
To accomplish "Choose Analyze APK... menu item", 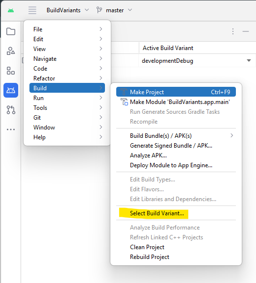I will coord(176,155).
